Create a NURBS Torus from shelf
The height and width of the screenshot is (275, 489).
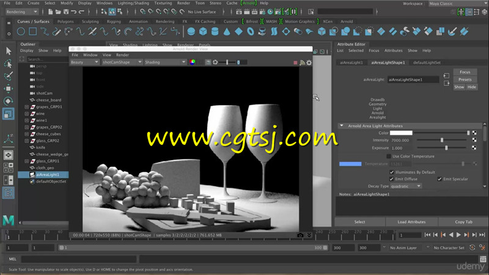coord(251,32)
